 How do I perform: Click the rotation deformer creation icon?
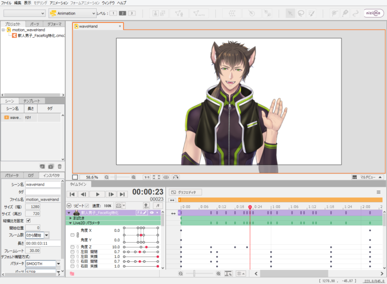click(252, 14)
